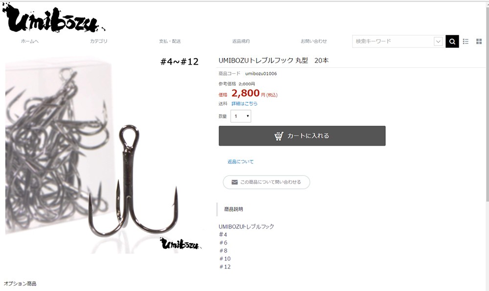Click into the 検索キーワード search field

click(x=393, y=41)
